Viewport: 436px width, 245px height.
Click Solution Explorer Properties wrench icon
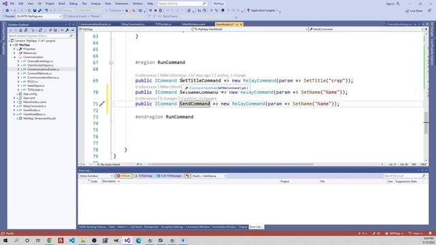click(x=67, y=30)
